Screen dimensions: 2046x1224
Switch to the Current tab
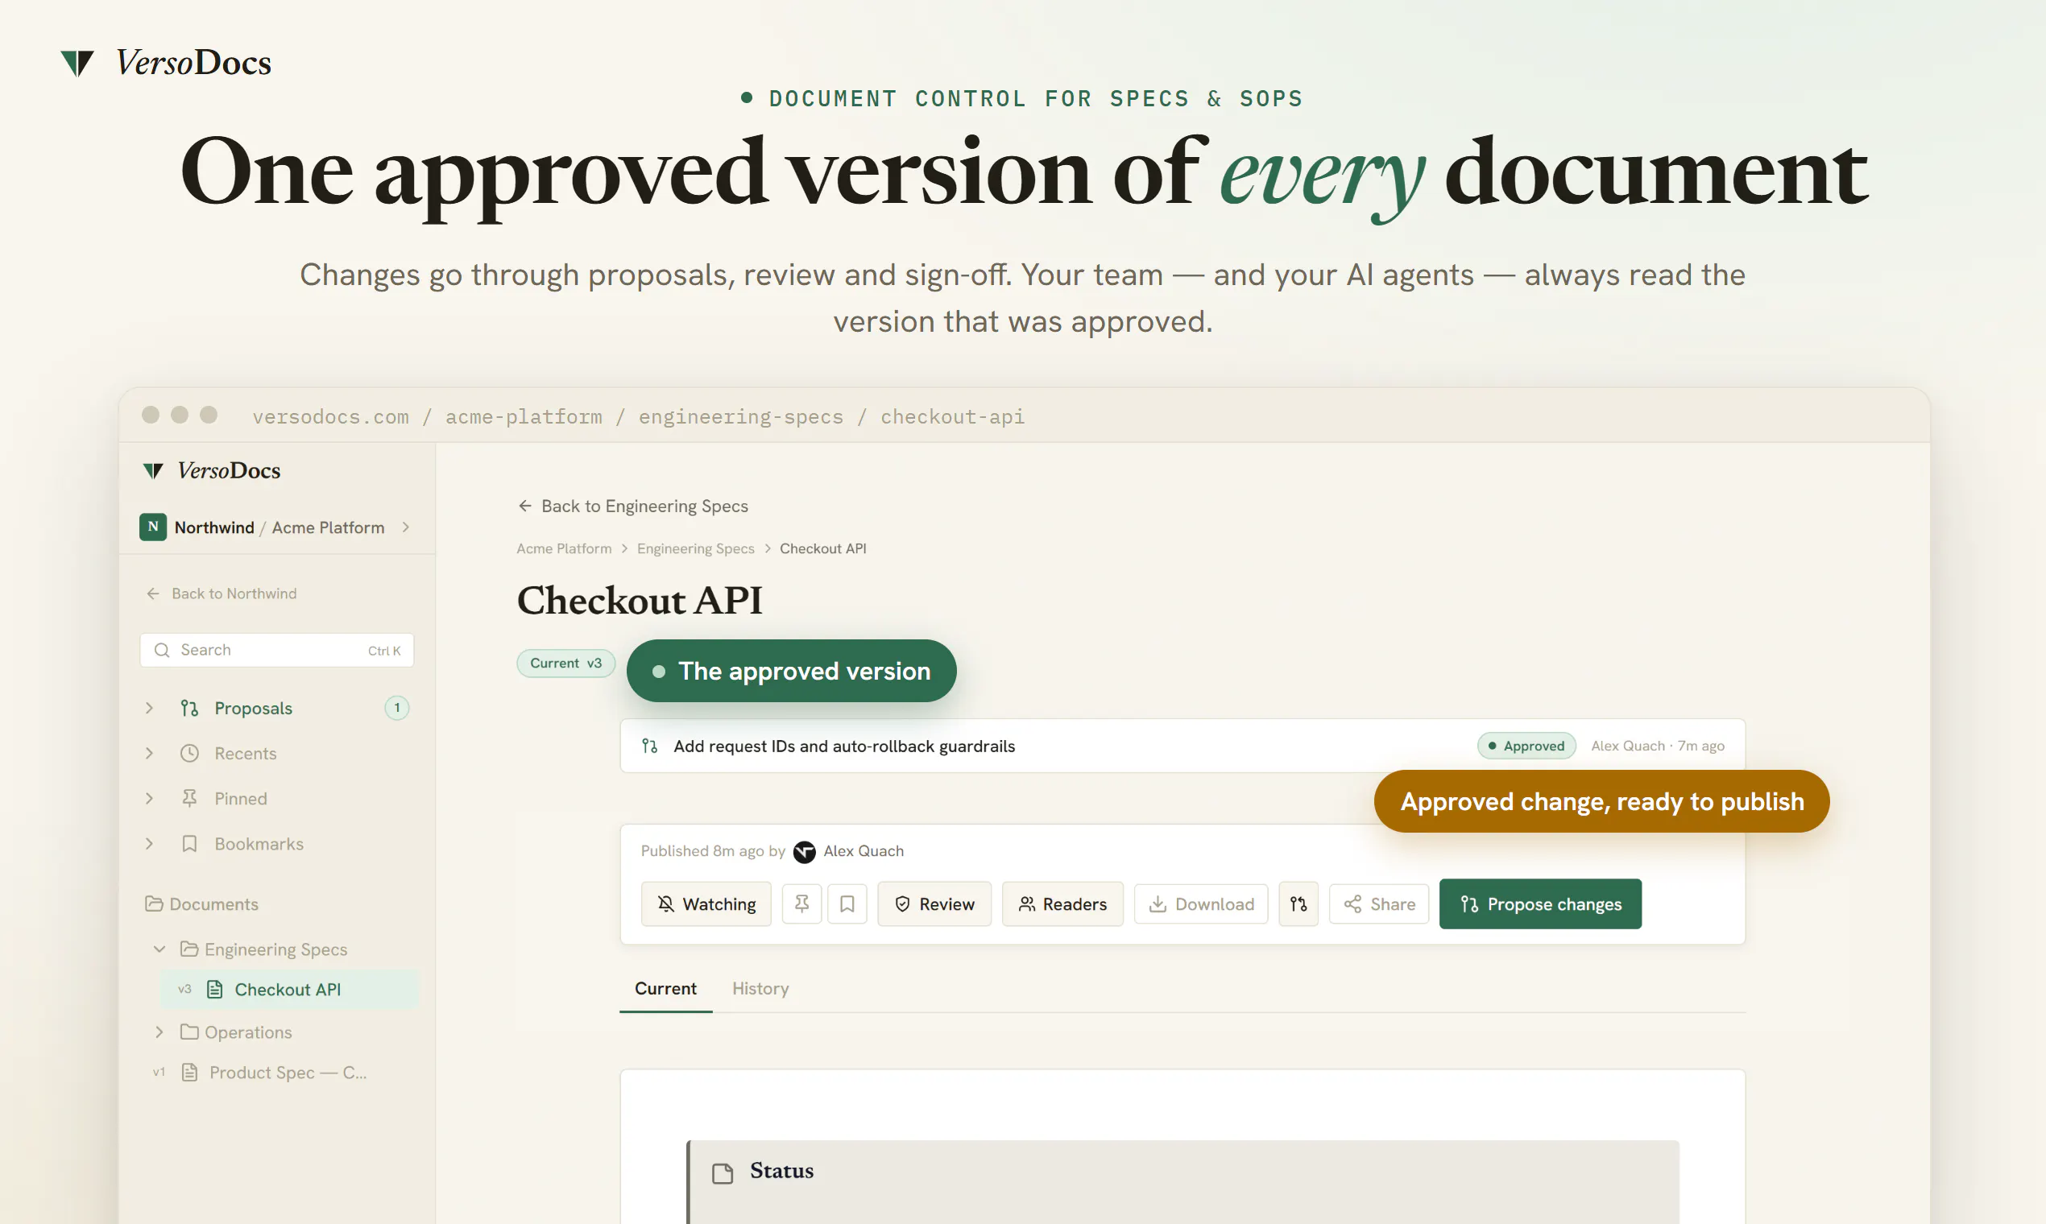[666, 988]
